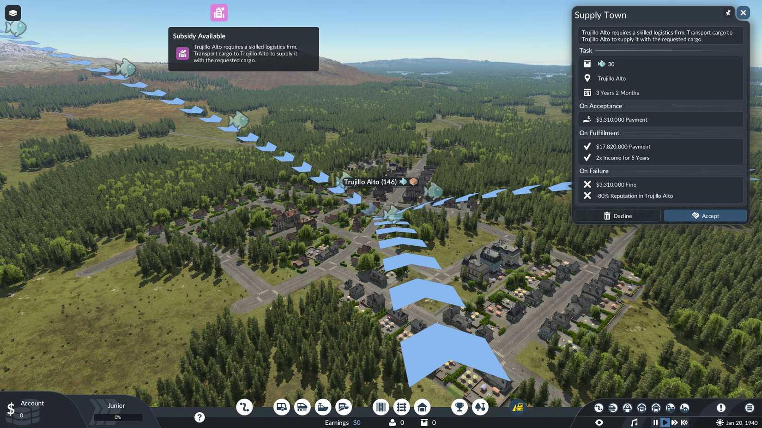The width and height of the screenshot is (762, 428).
Task: Pause the game simulation
Action: point(655,422)
